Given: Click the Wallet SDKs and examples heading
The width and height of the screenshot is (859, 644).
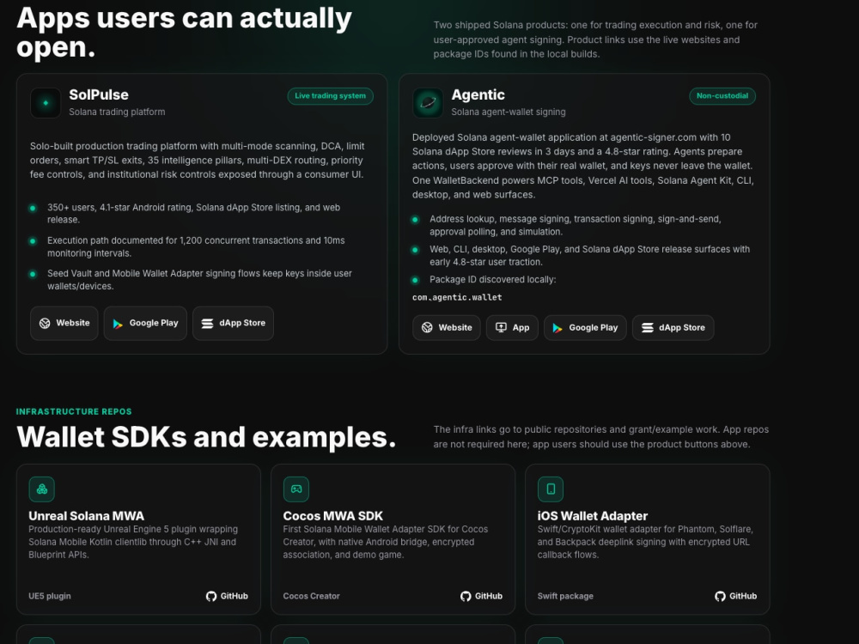Looking at the screenshot, I should pyautogui.click(x=206, y=437).
